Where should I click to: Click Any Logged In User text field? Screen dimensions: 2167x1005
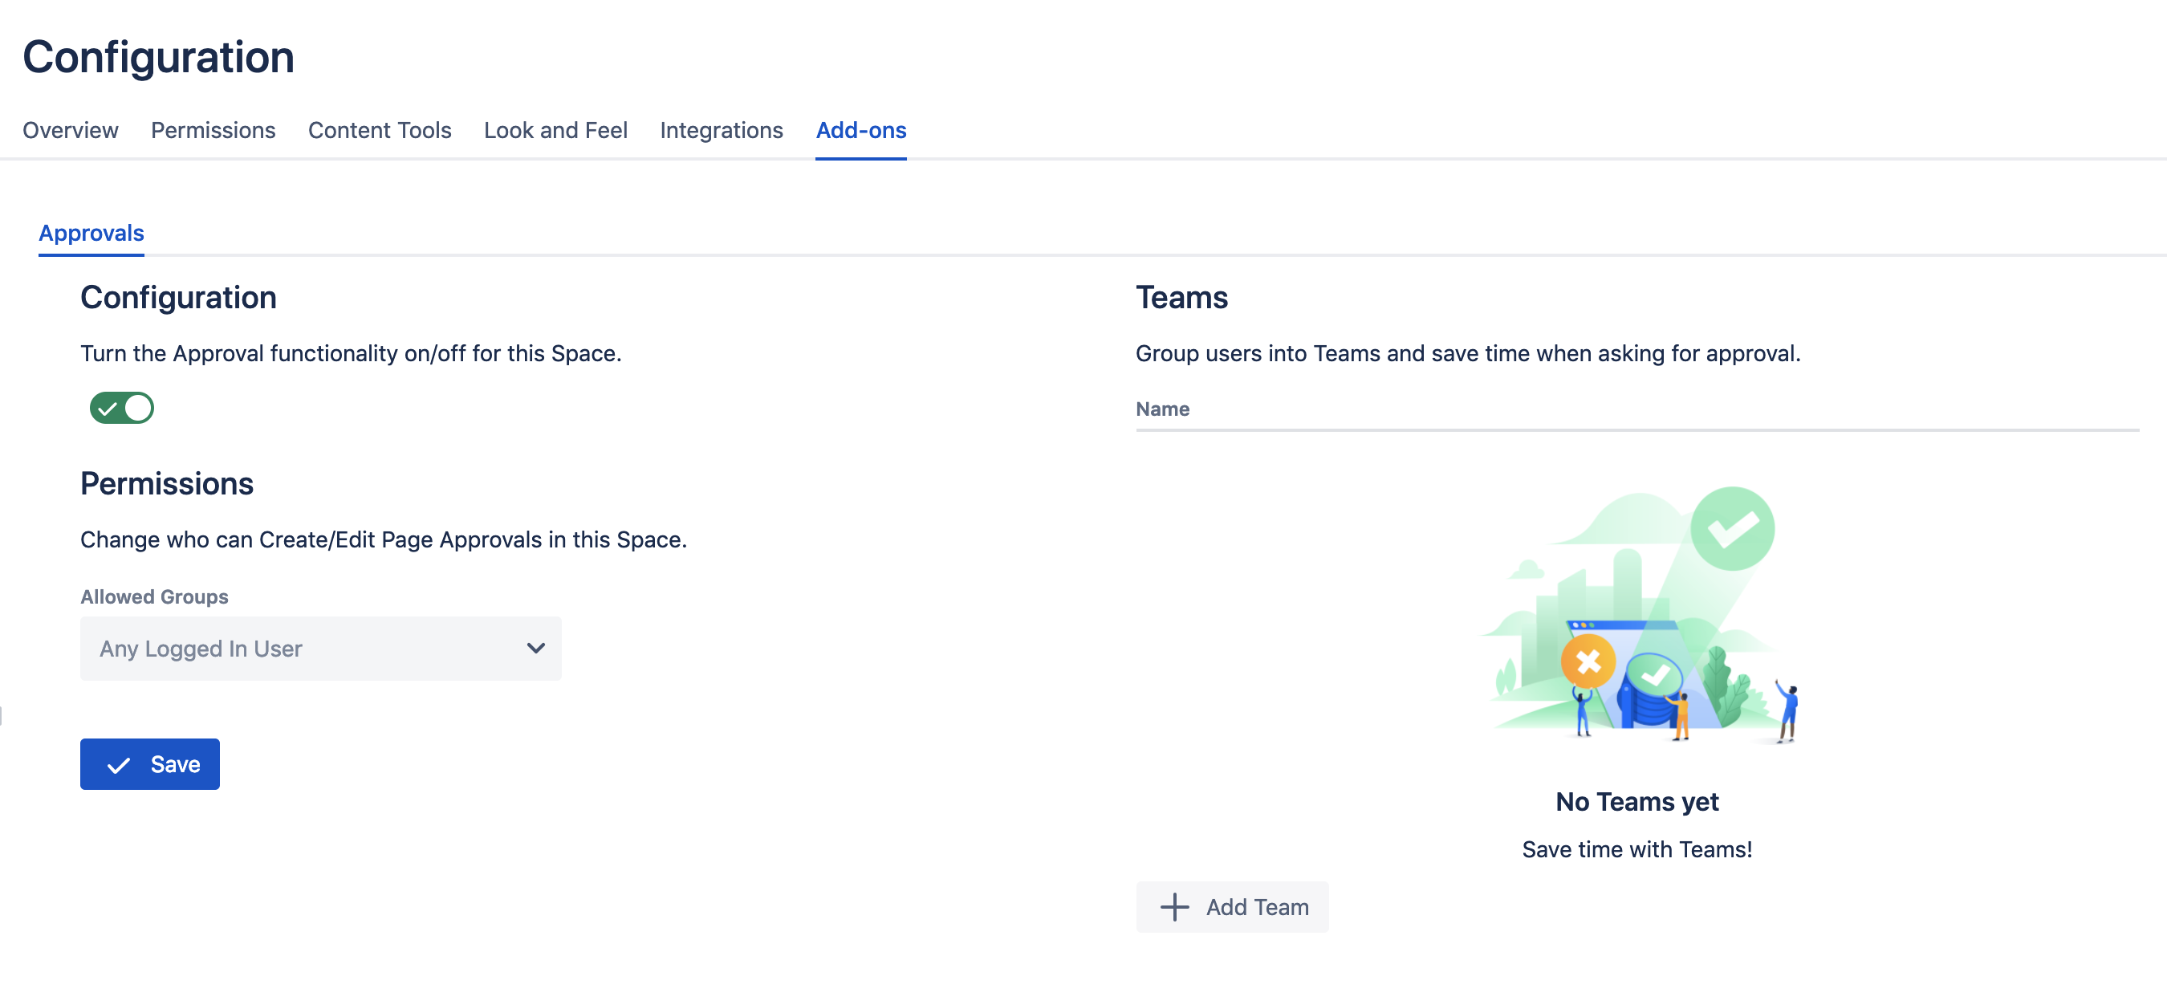(201, 649)
